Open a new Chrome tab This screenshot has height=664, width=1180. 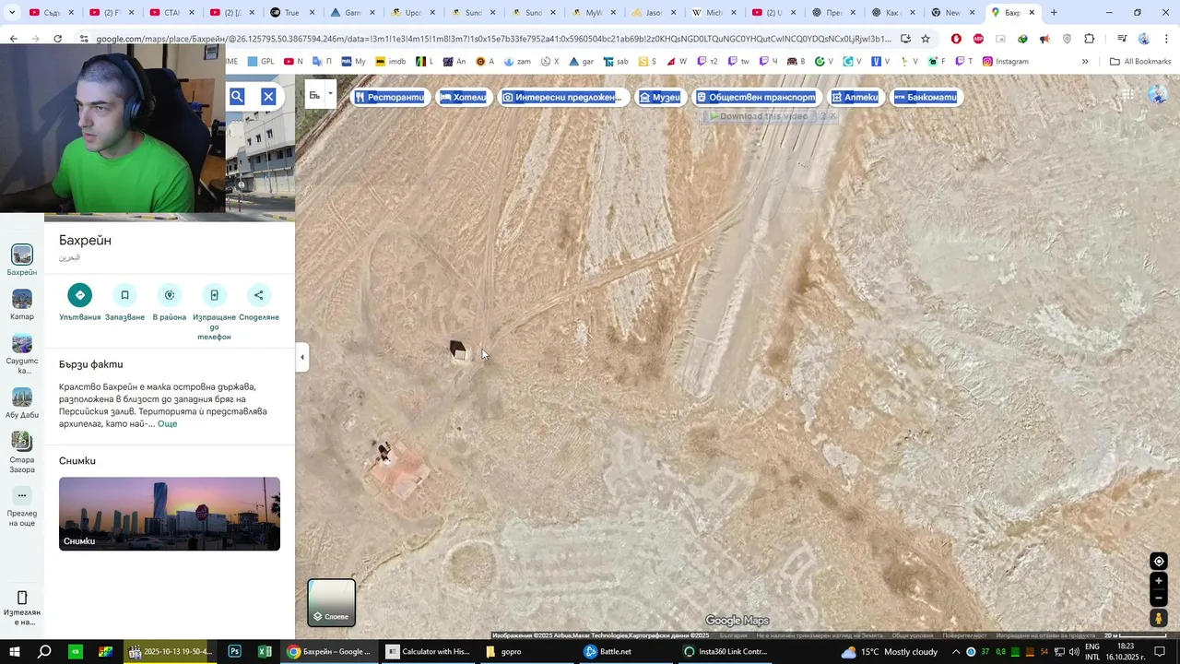(1054, 13)
